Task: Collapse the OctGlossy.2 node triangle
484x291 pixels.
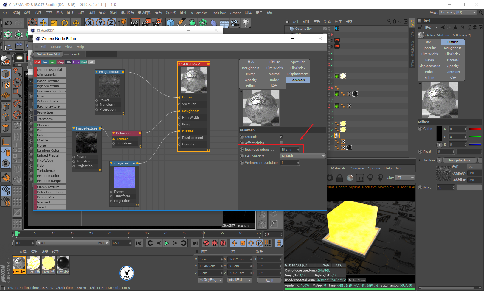Action: point(179,64)
